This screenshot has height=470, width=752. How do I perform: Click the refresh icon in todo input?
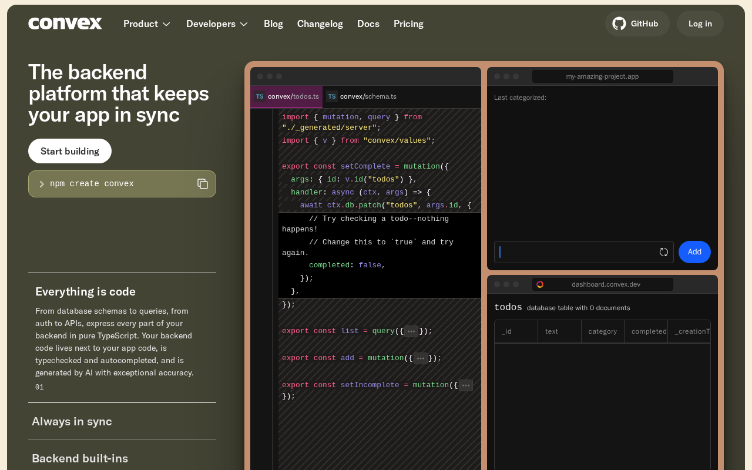[664, 252]
